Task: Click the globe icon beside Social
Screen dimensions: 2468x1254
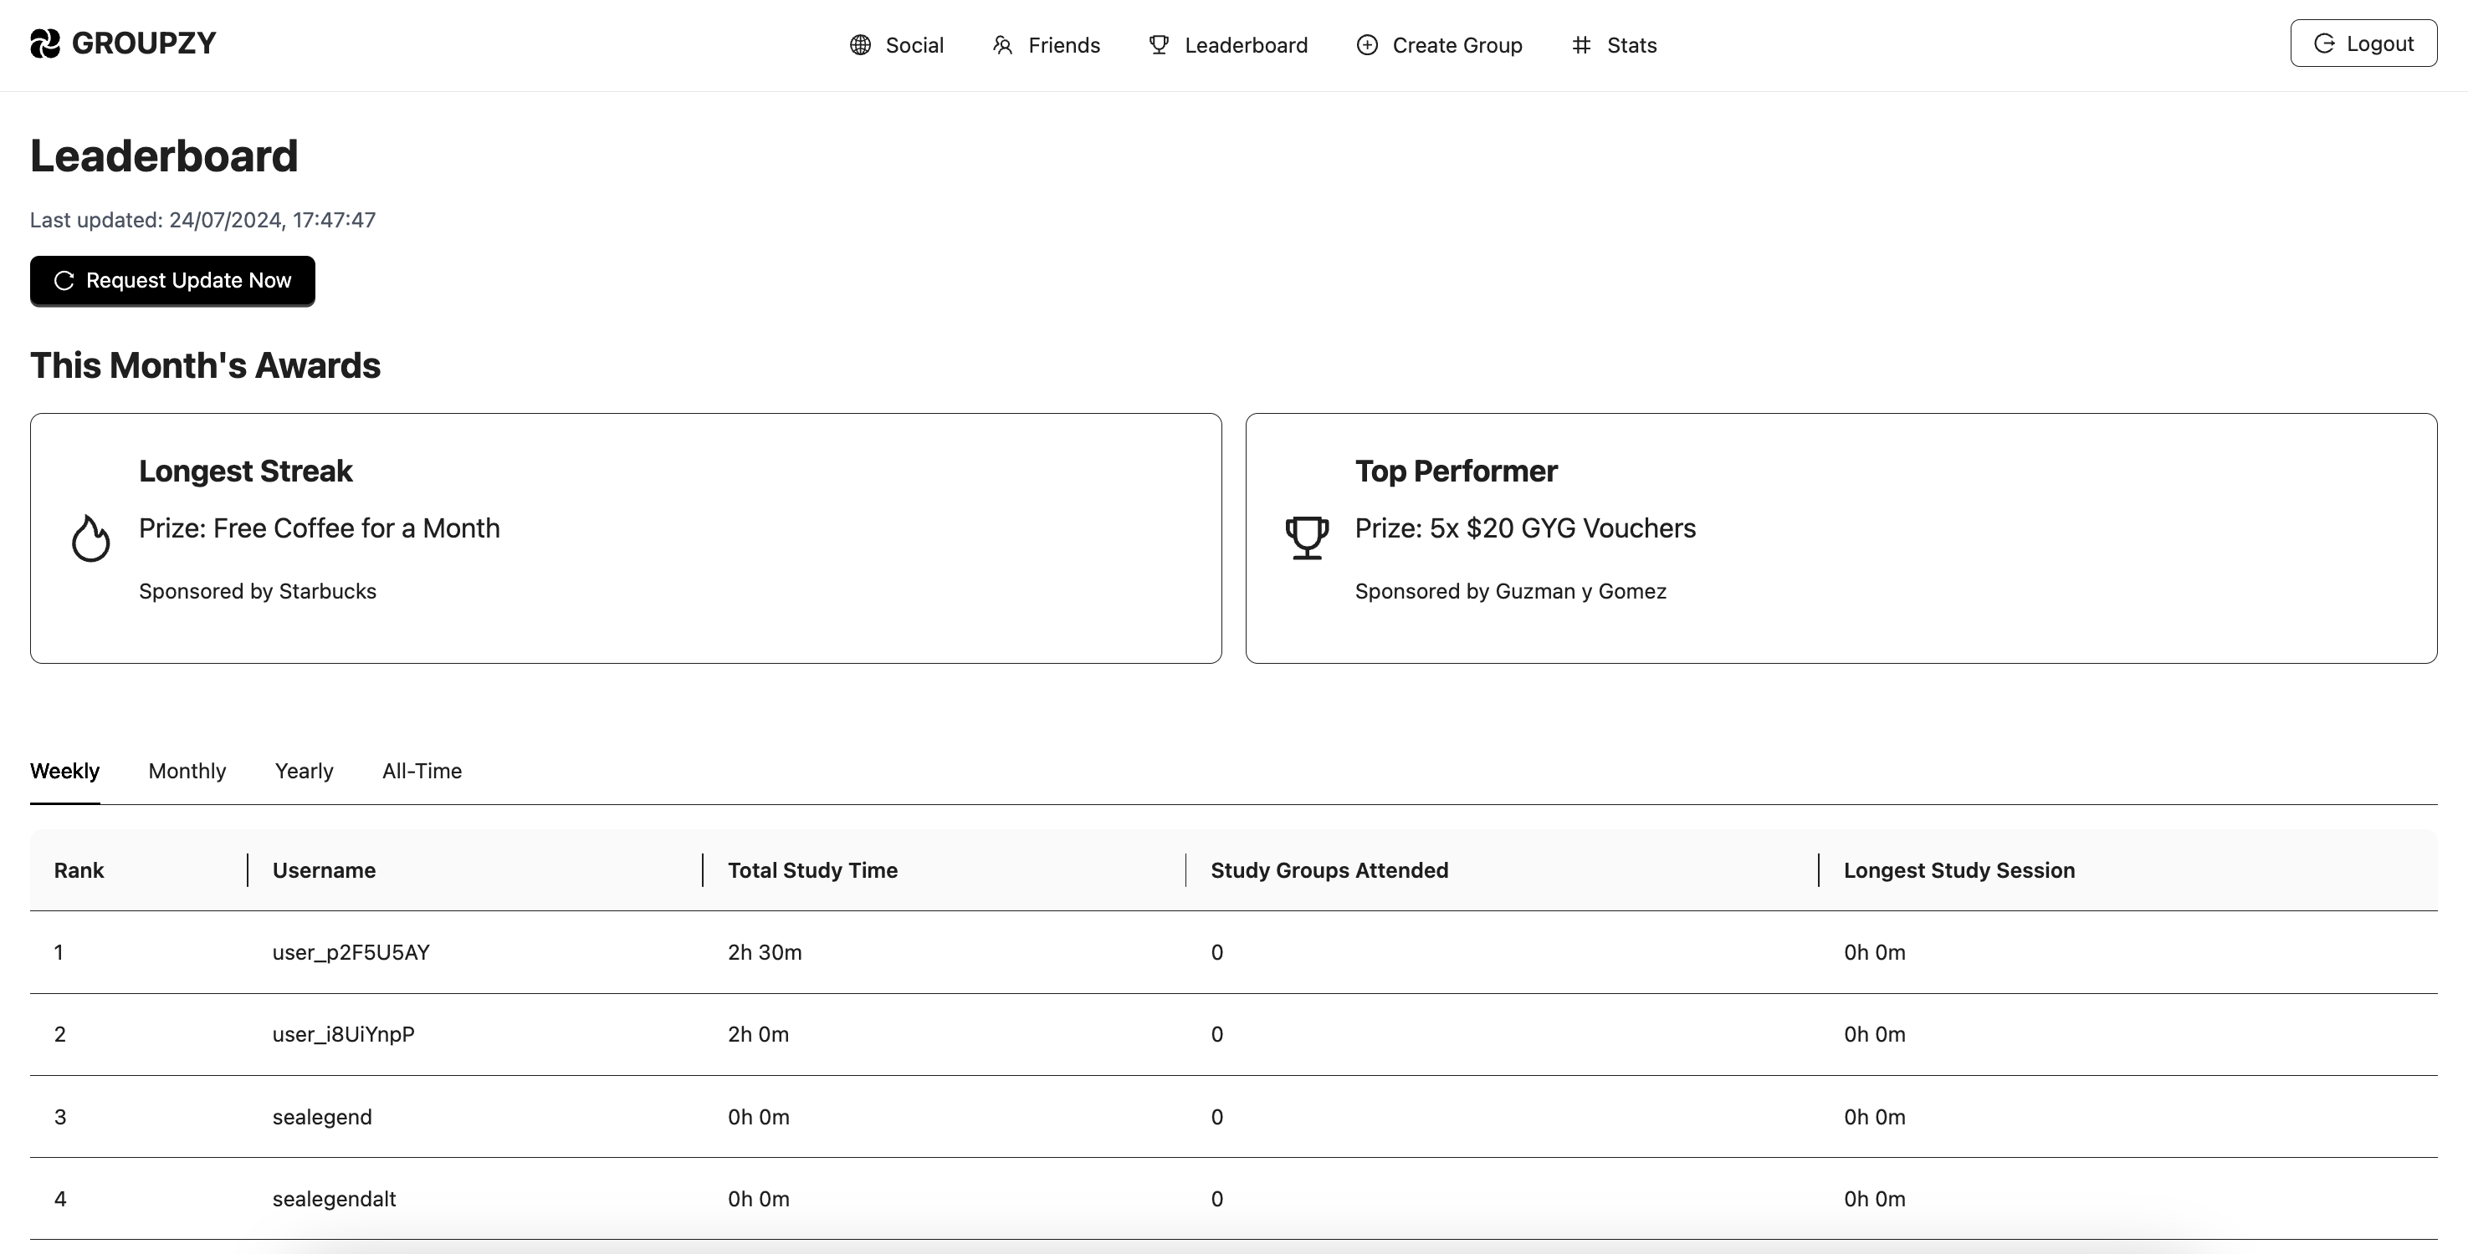Action: (860, 45)
